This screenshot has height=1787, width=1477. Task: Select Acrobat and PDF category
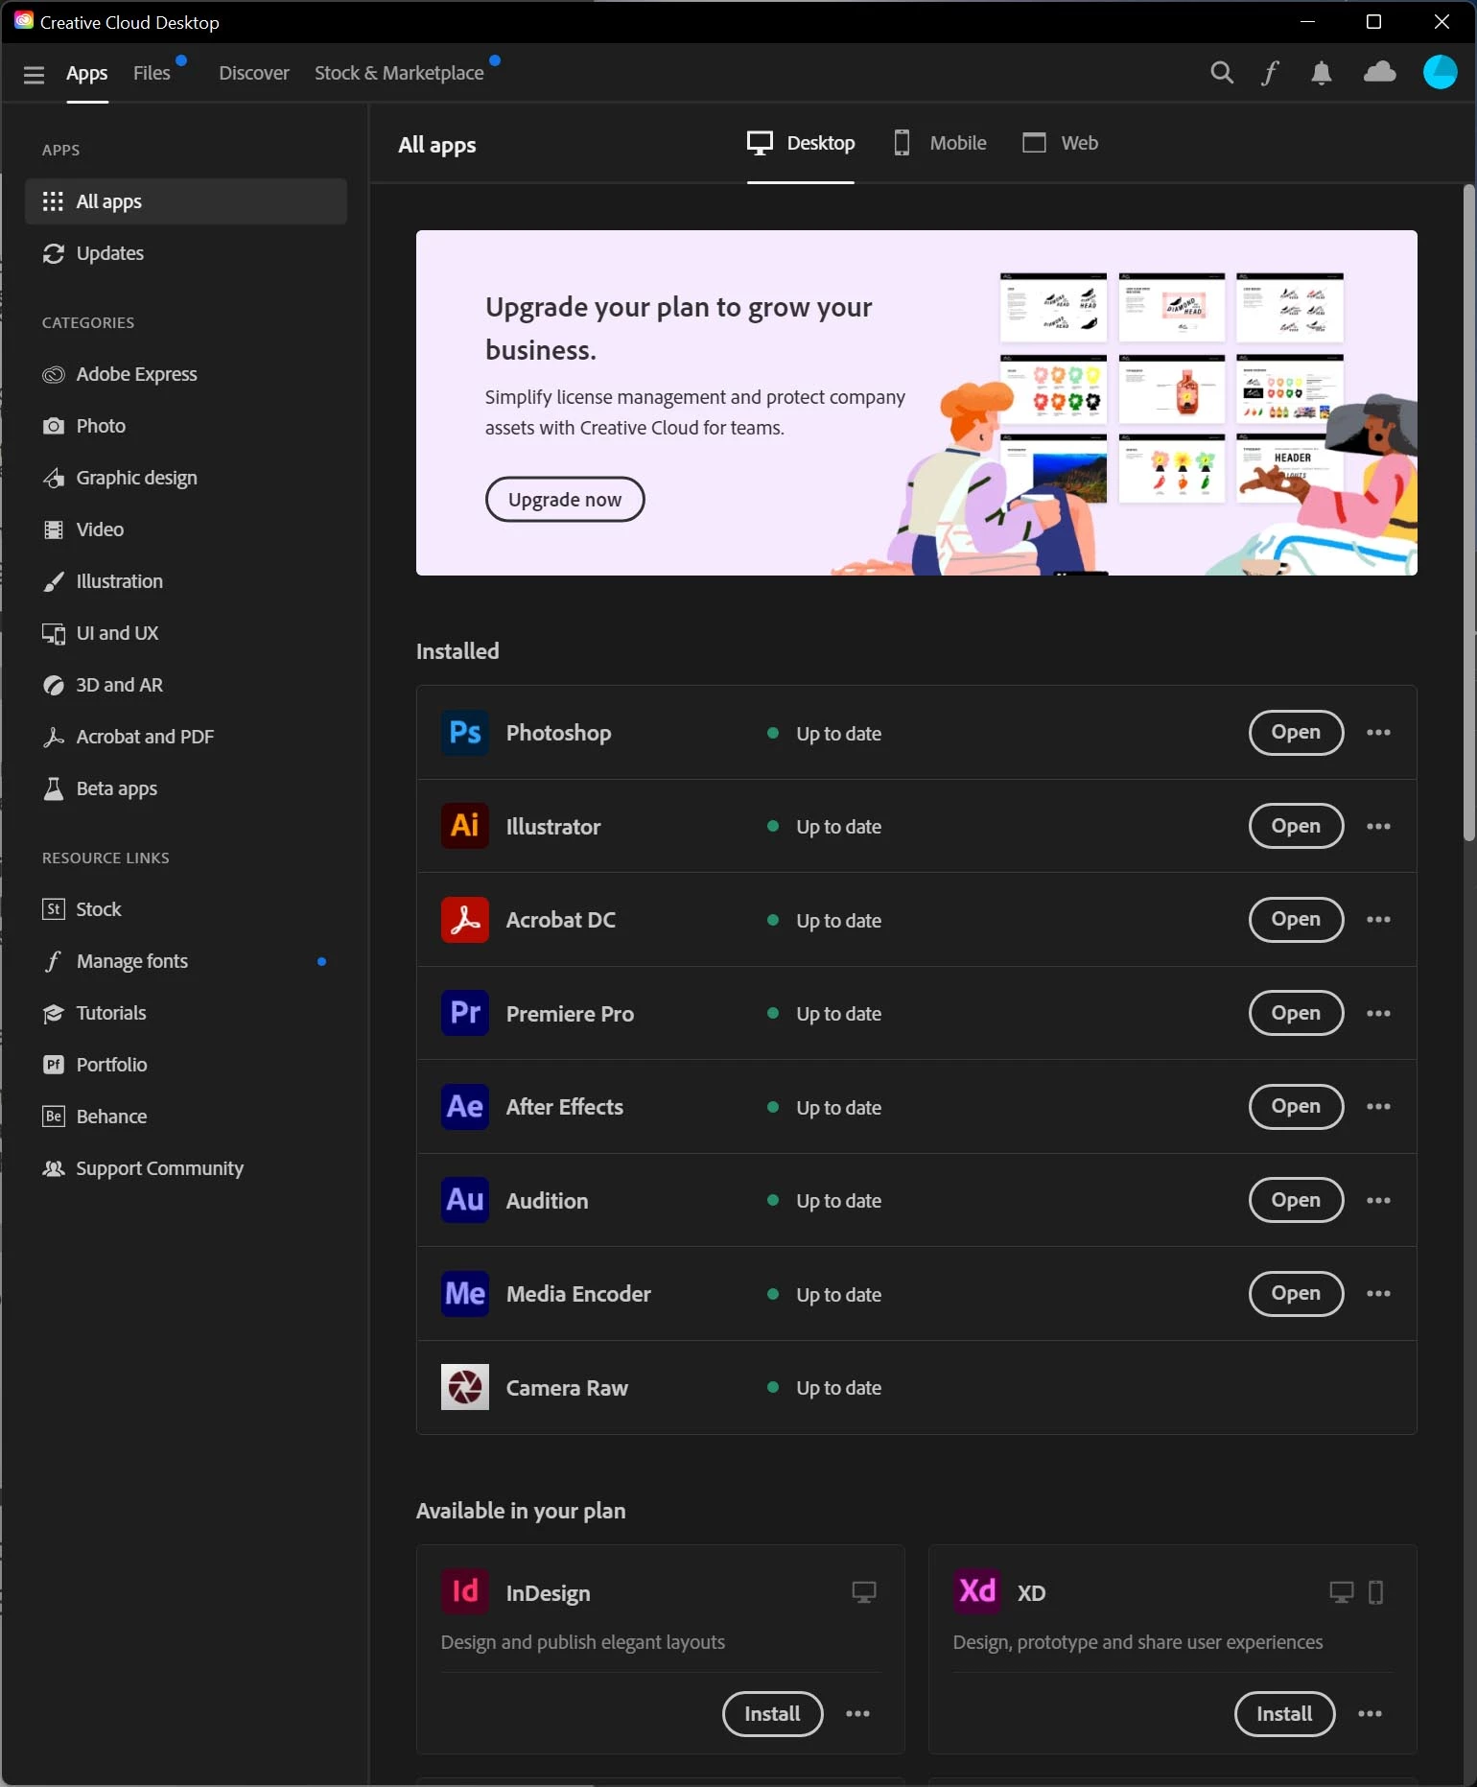point(186,737)
